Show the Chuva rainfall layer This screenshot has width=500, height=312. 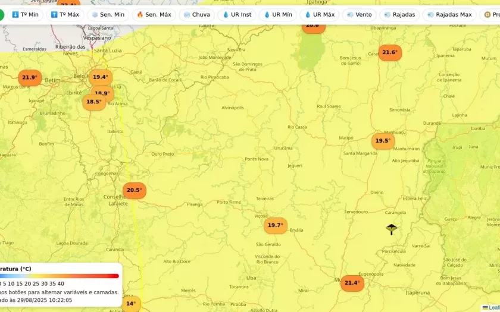(196, 14)
